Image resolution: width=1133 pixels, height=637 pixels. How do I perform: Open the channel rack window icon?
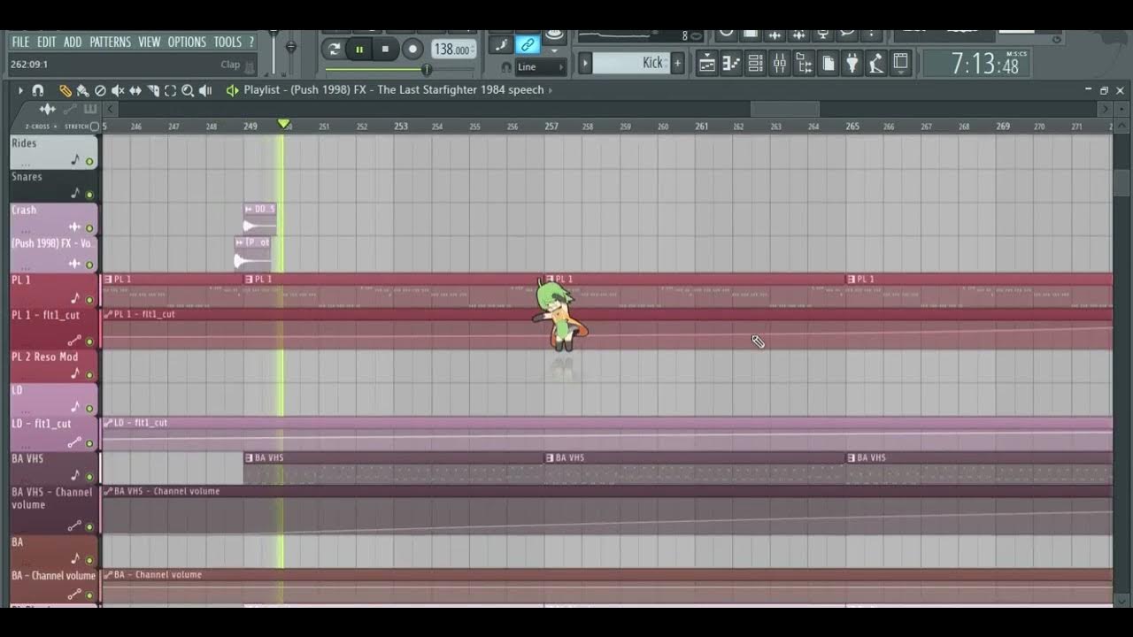[755, 63]
